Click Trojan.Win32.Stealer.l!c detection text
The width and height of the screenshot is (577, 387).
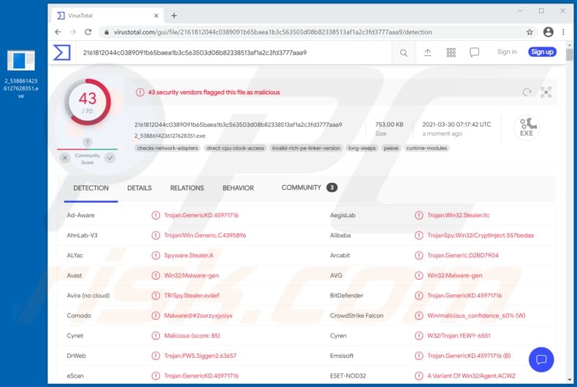pyautogui.click(x=458, y=215)
